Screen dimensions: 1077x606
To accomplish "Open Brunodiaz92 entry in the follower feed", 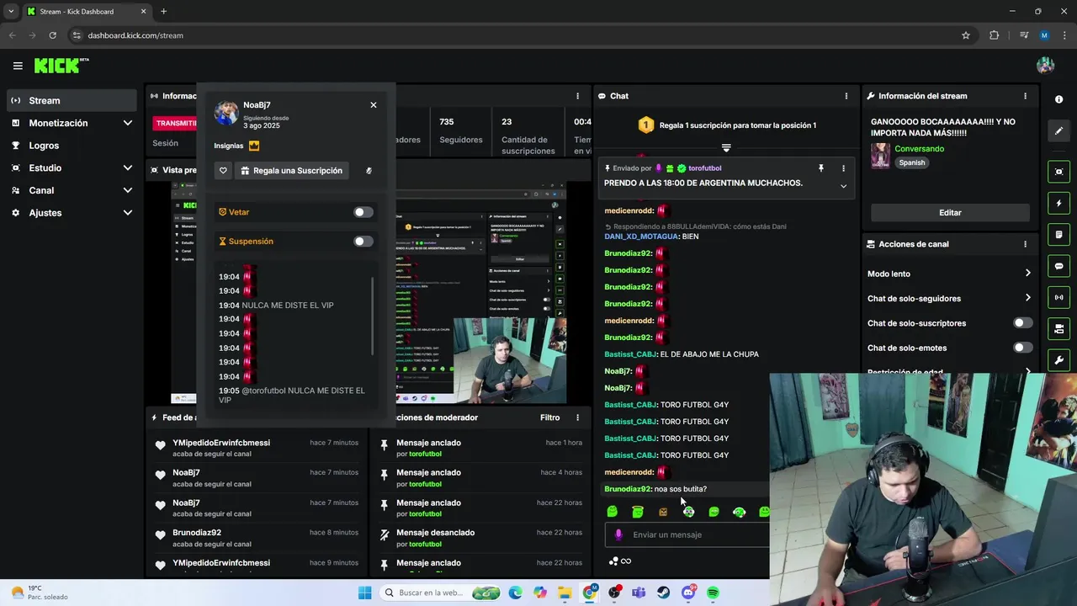I will click(x=256, y=538).
